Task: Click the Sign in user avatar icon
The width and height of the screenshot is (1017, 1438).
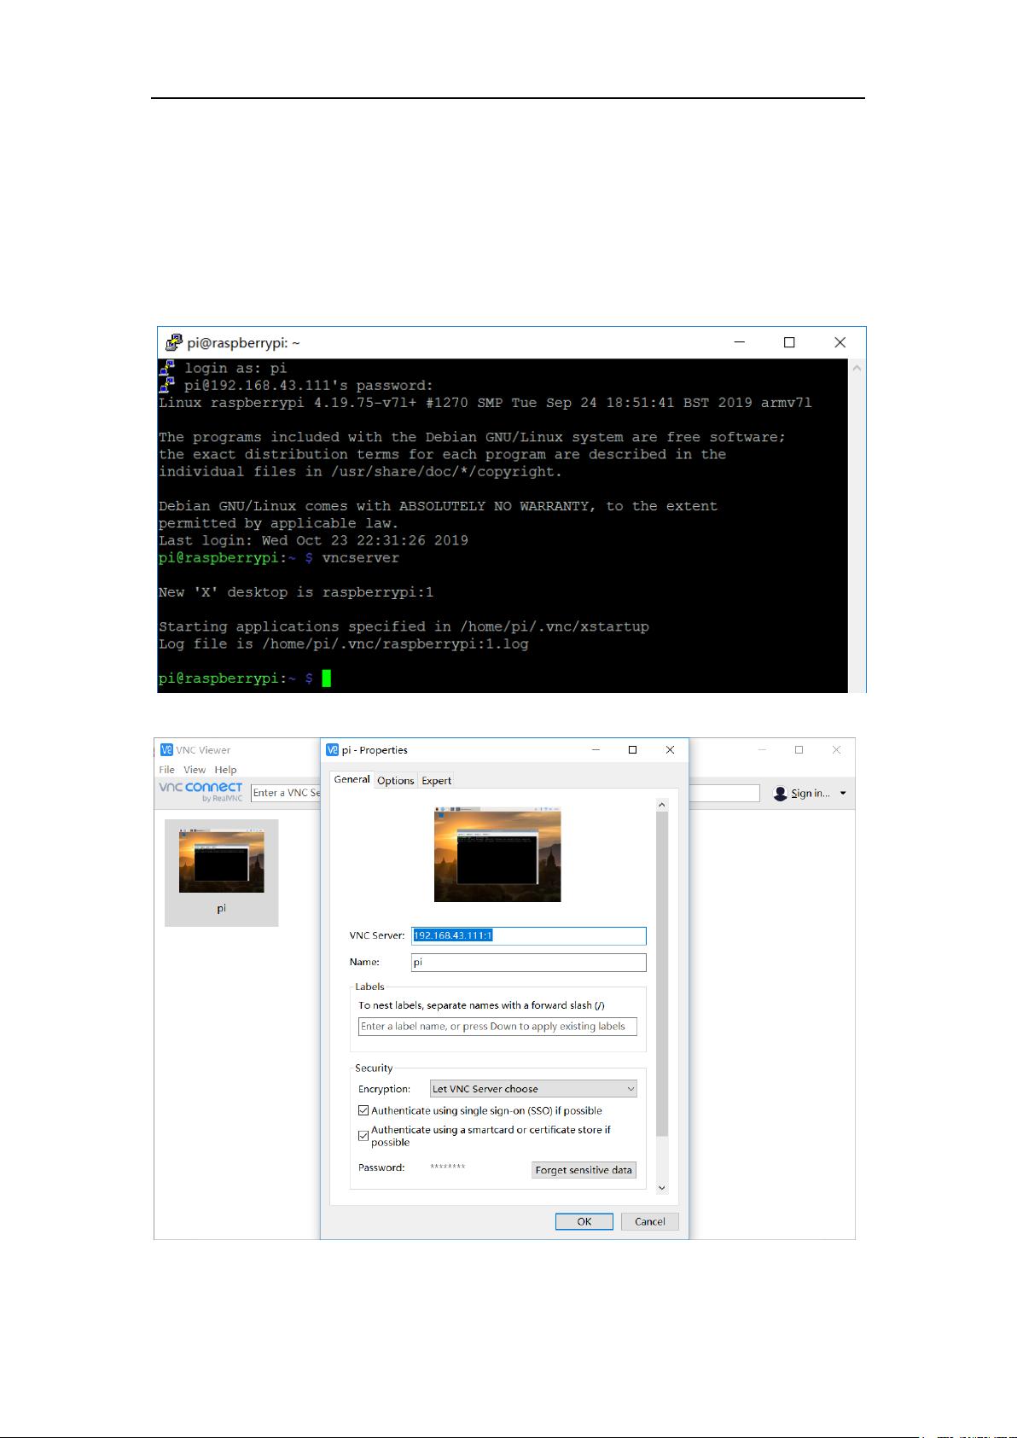Action: point(780,794)
